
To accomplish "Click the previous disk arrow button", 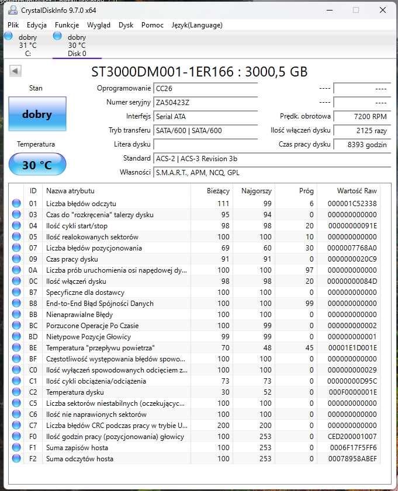I will [x=15, y=71].
